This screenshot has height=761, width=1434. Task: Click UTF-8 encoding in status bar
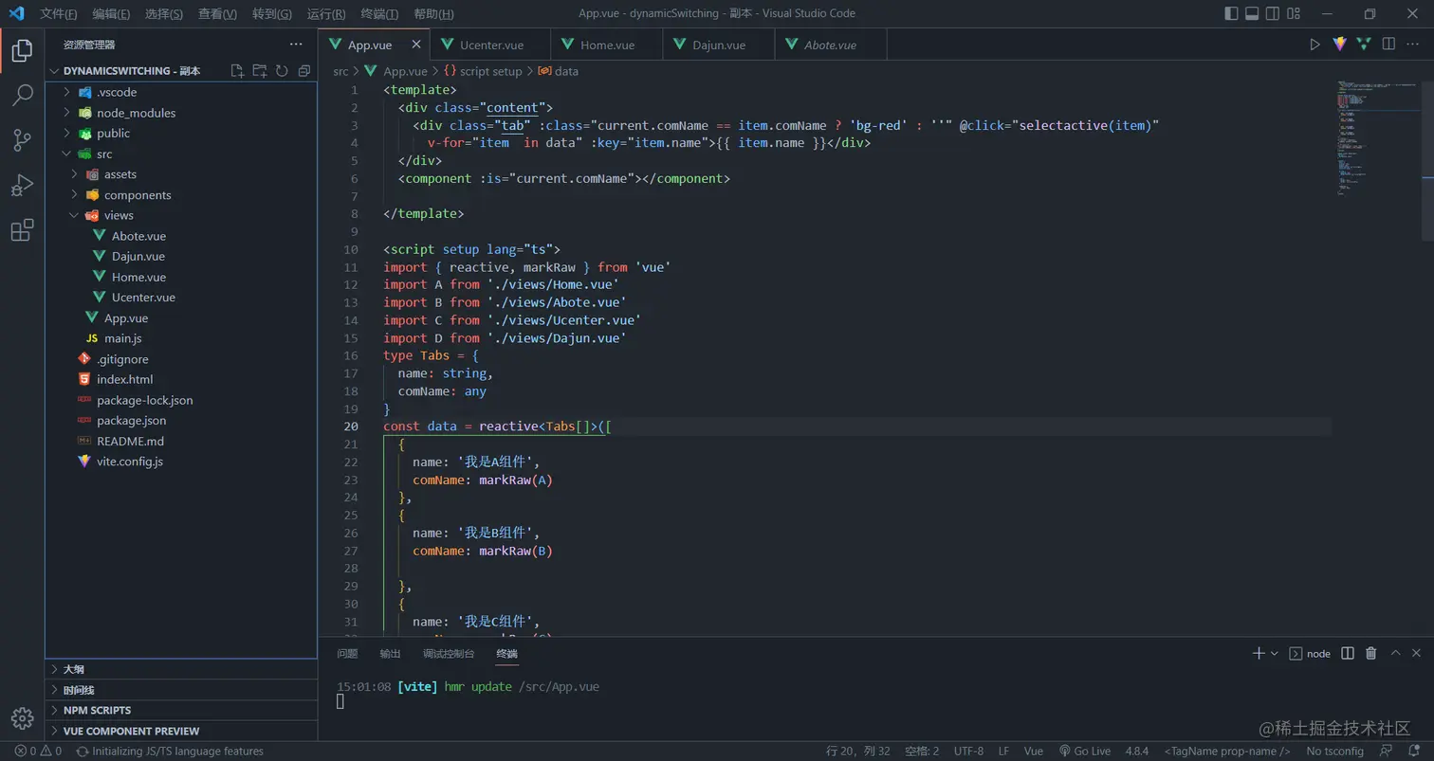[x=968, y=751]
